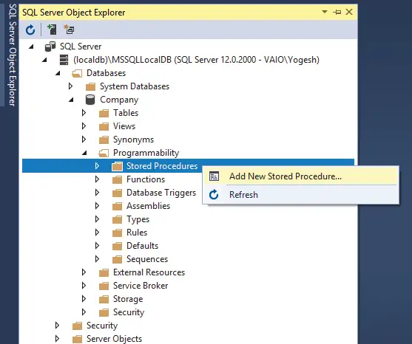This screenshot has width=412, height=344.
Task: Select the Company database label
Action: pyautogui.click(x=119, y=100)
